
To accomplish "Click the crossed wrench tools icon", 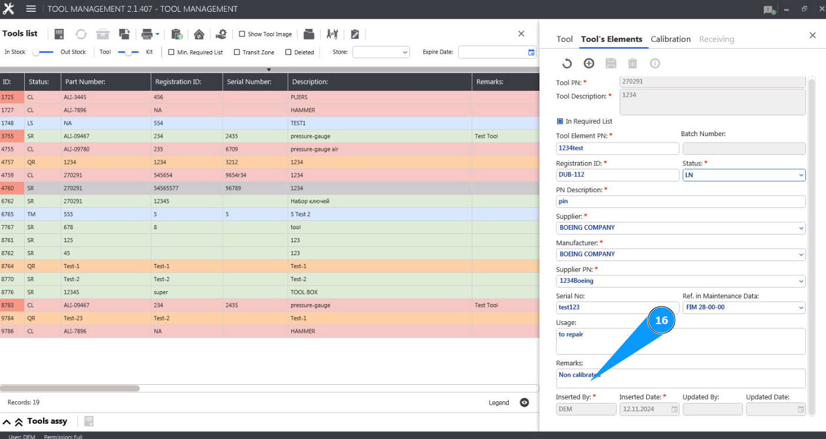I will (x=332, y=34).
